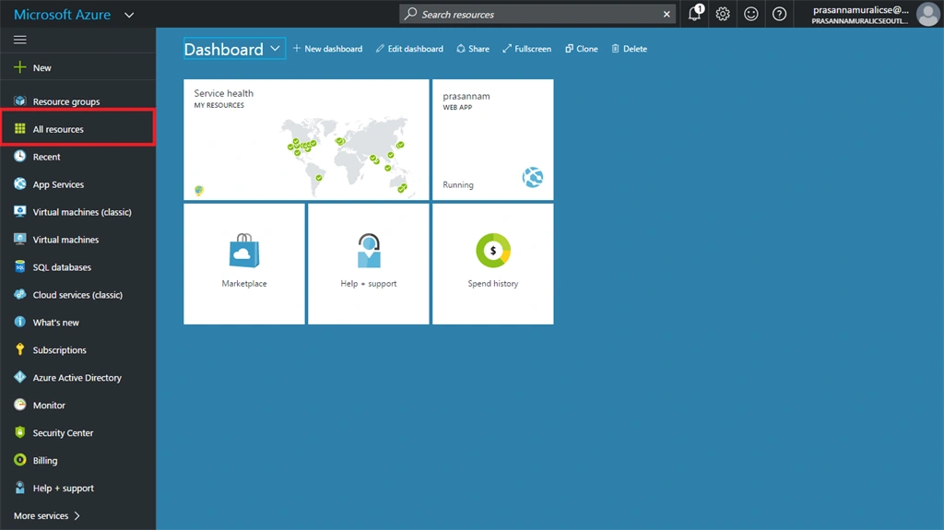Open Azure Active Directory in sidebar
Screen dimensions: 944x530
78,378
